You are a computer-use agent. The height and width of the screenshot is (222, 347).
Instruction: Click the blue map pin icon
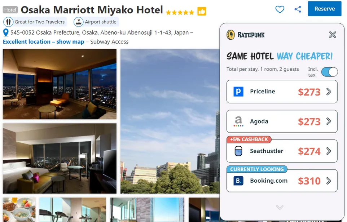point(6,33)
